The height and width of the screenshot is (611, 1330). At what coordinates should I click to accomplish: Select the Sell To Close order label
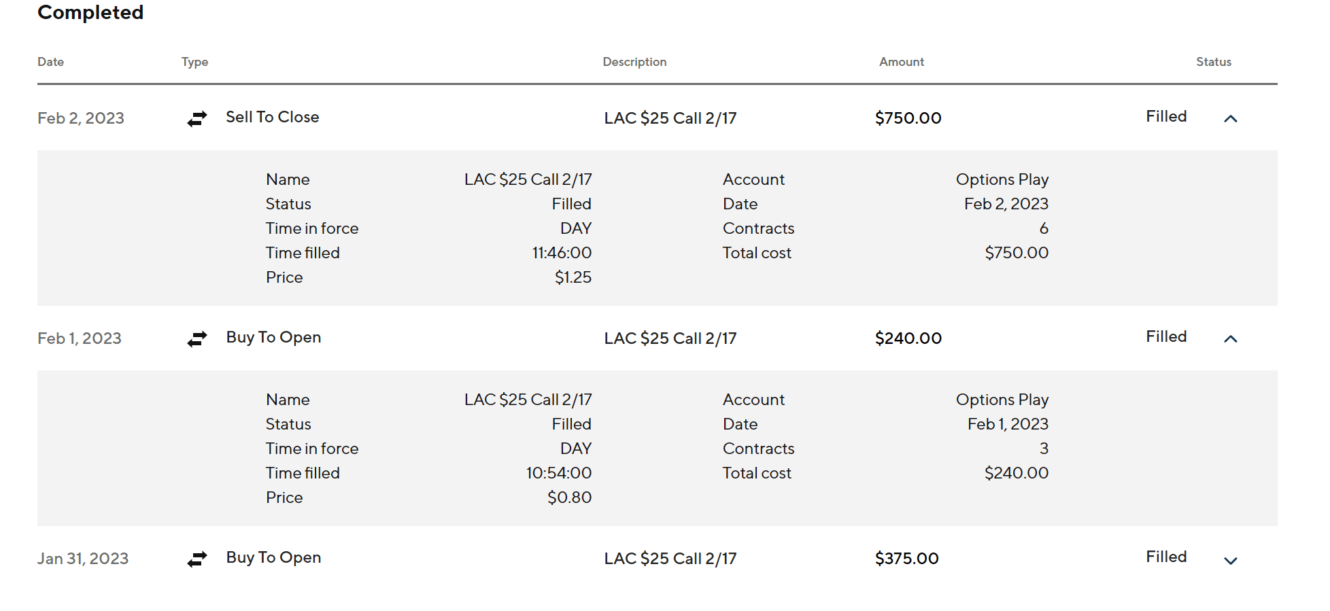(x=272, y=117)
